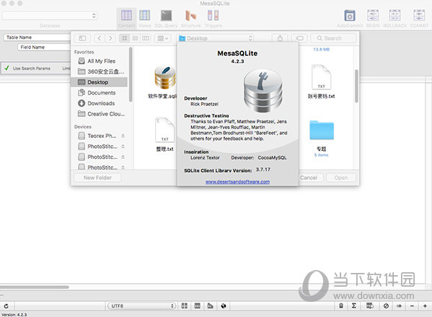The height and width of the screenshot is (317, 432).
Task: Open the Structure tool
Action: pyautogui.click(x=190, y=18)
